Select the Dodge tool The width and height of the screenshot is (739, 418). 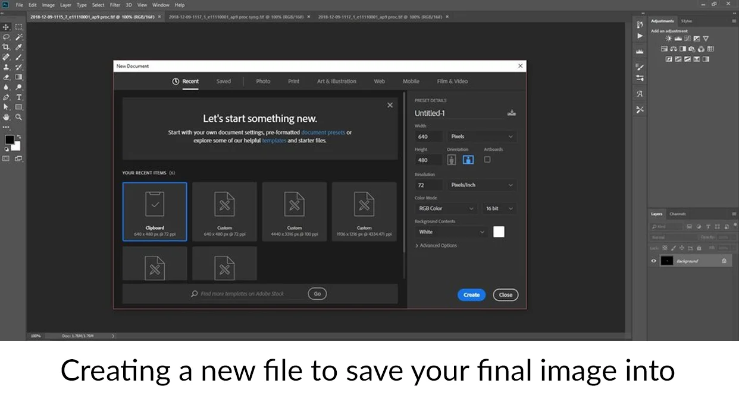click(18, 87)
